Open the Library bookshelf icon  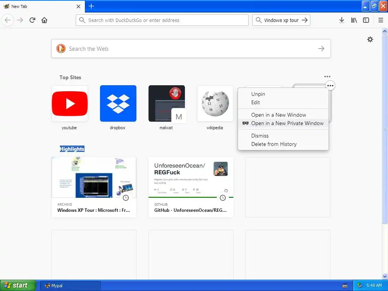pyautogui.click(x=354, y=20)
